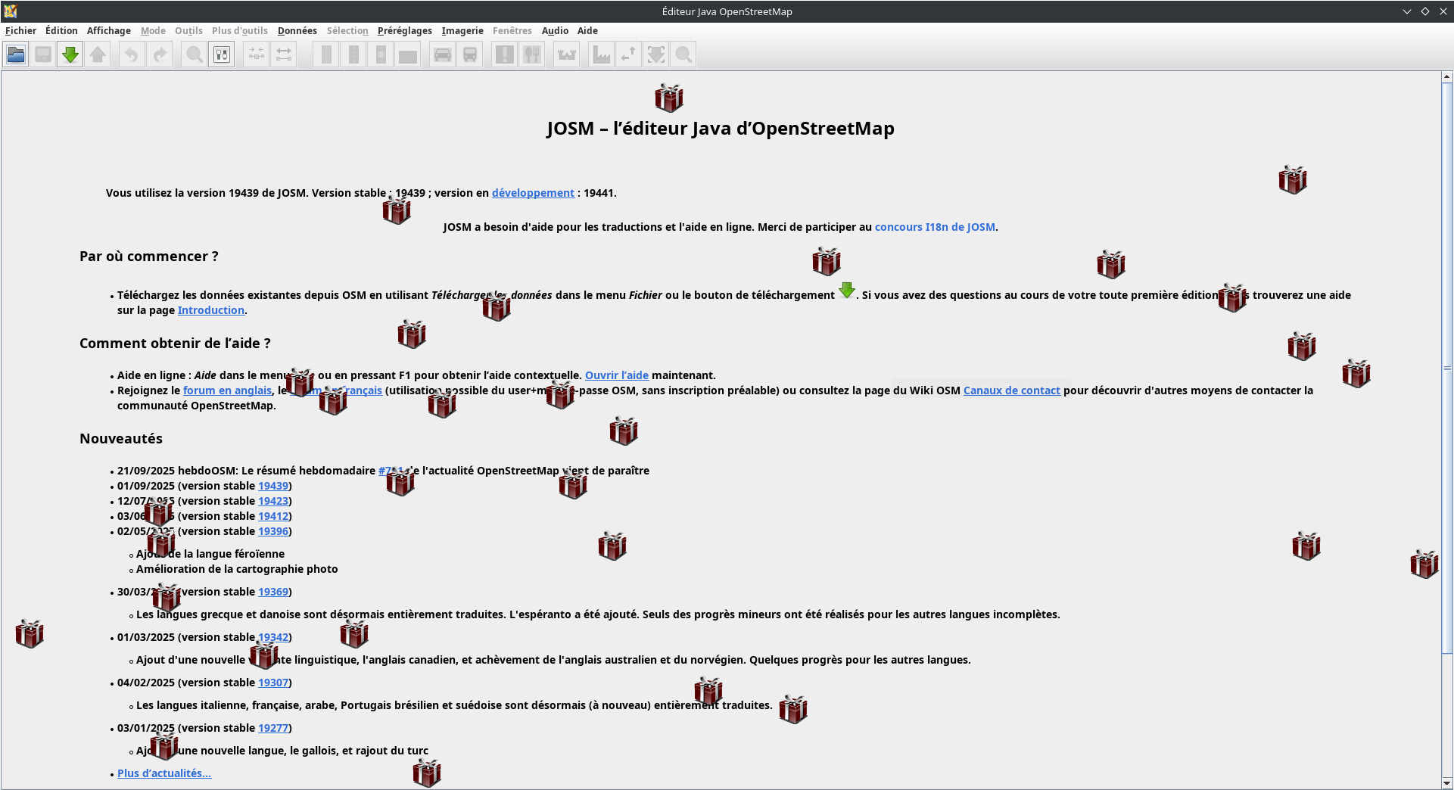Image resolution: width=1454 pixels, height=790 pixels.
Task: Click the Open file folder icon
Action: point(16,54)
